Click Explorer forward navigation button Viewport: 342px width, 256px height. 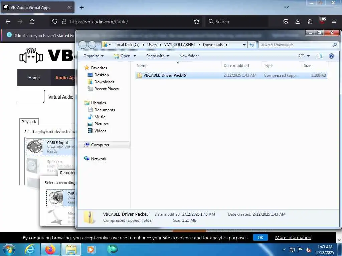pos(92,45)
